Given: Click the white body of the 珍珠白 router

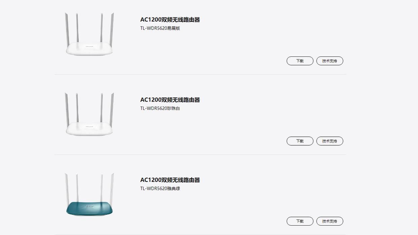Looking at the screenshot, I should (x=90, y=128).
